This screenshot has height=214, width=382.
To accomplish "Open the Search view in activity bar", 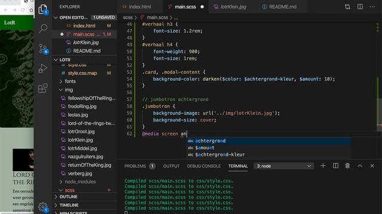I will click(43, 29).
